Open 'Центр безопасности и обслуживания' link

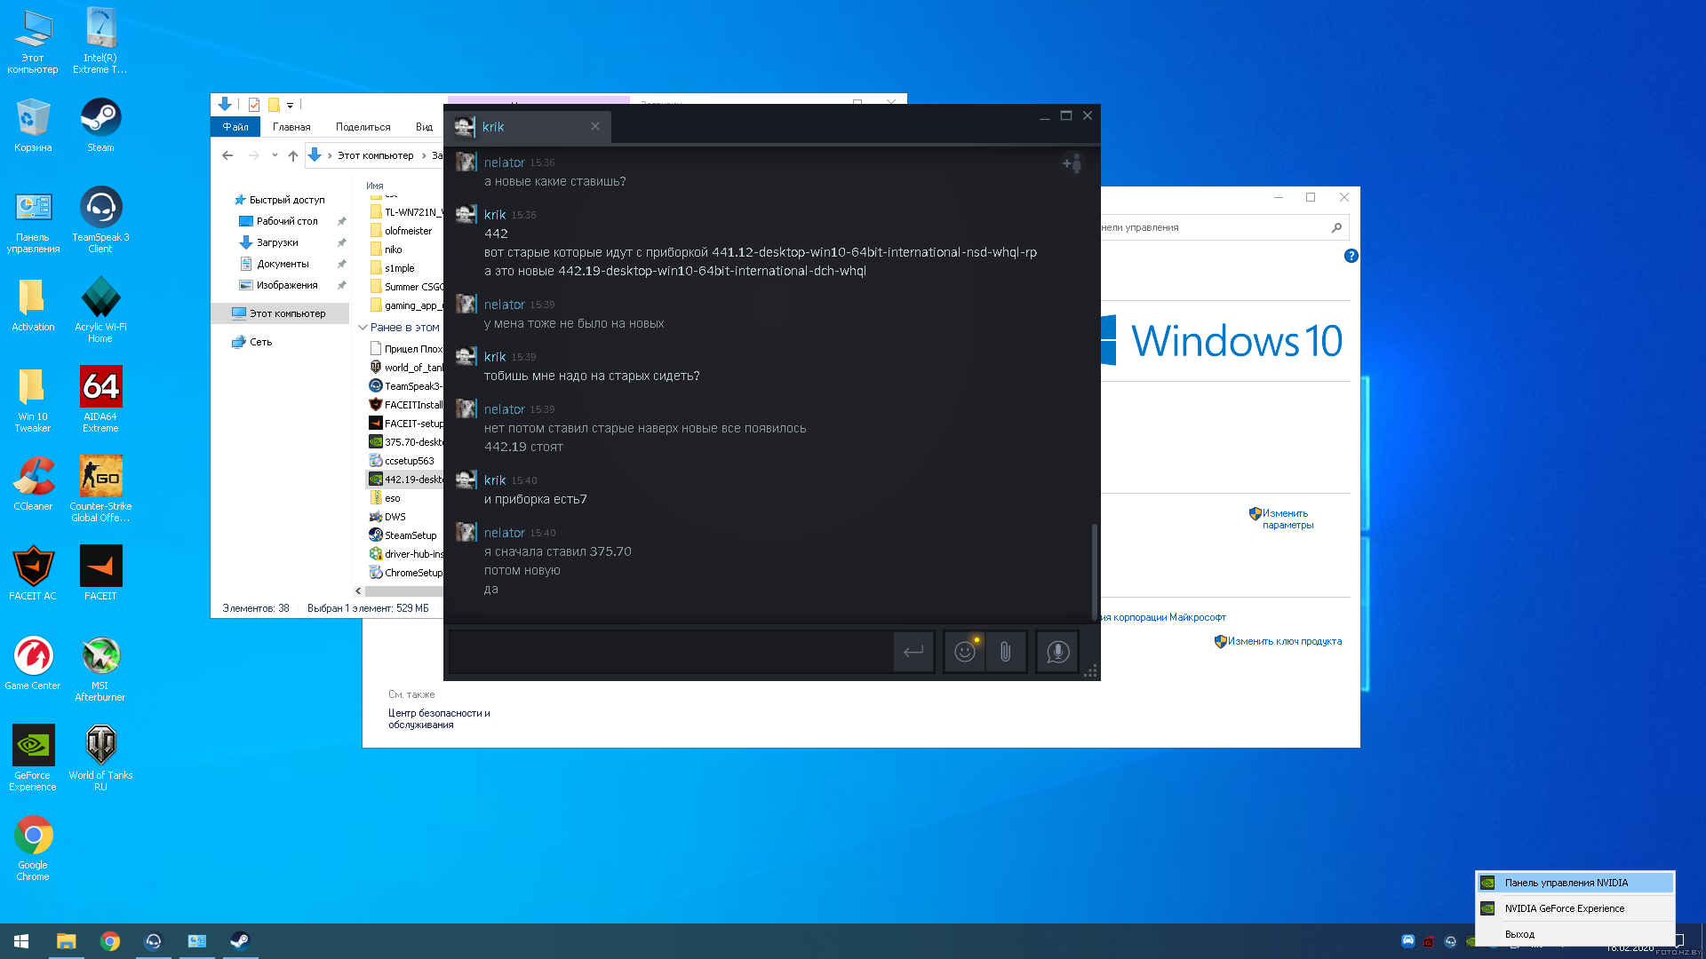point(439,719)
